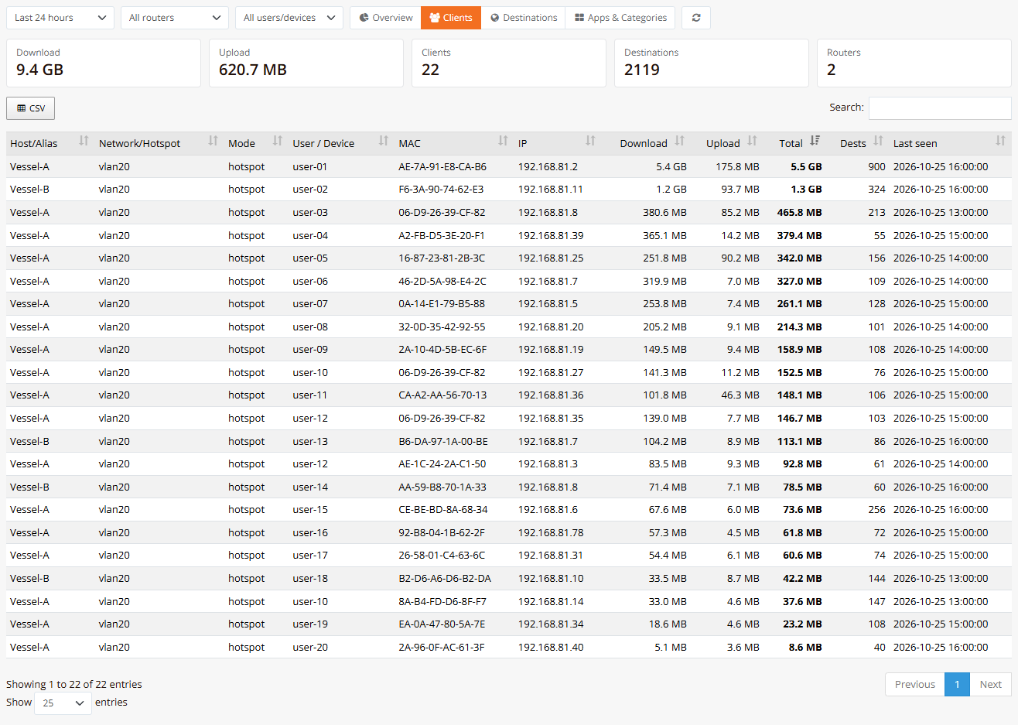Screen dimensions: 1018x725
Task: Click the Upload 620.7 MB summary card
Action: tap(306, 63)
